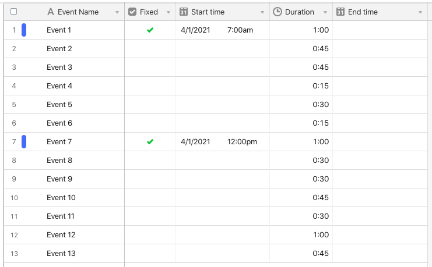Click the text field icon beside Event Name
This screenshot has width=432, height=267.
click(x=50, y=12)
